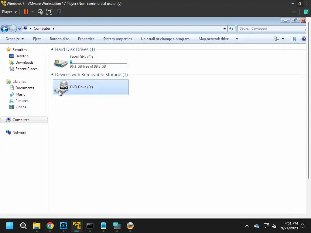This screenshot has width=311, height=233.
Task: Open the Notepad taskbar icon
Action: tap(104, 226)
